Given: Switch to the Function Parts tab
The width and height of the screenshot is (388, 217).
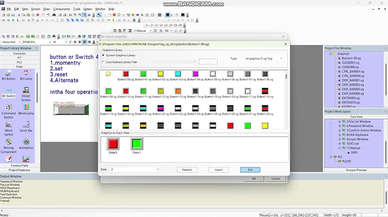Looking at the screenshot, I should click(x=19, y=166).
